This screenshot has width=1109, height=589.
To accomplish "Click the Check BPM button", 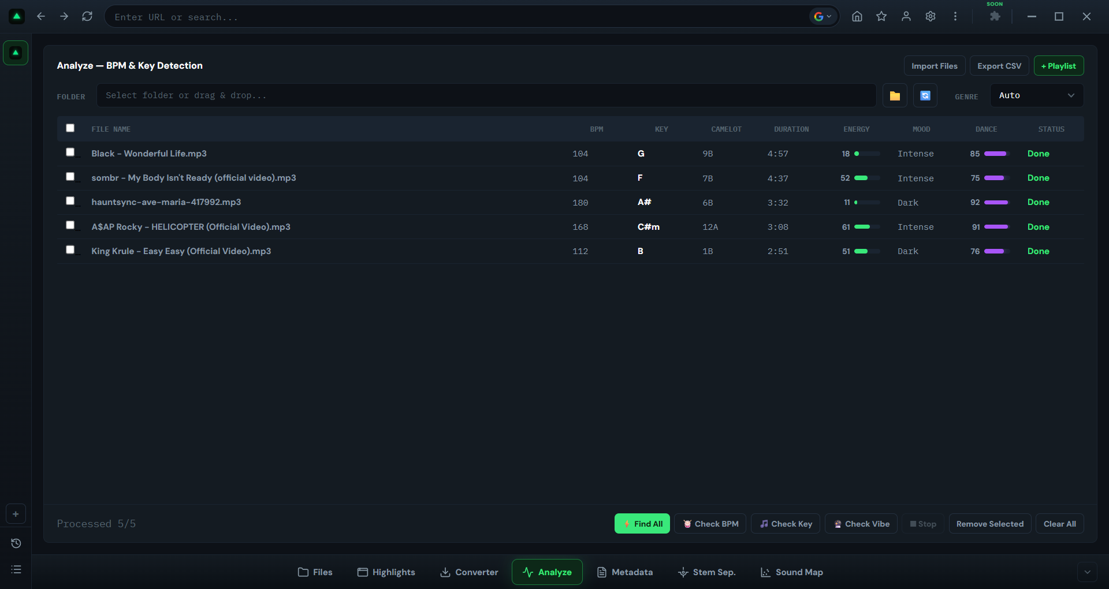I will click(x=710, y=524).
